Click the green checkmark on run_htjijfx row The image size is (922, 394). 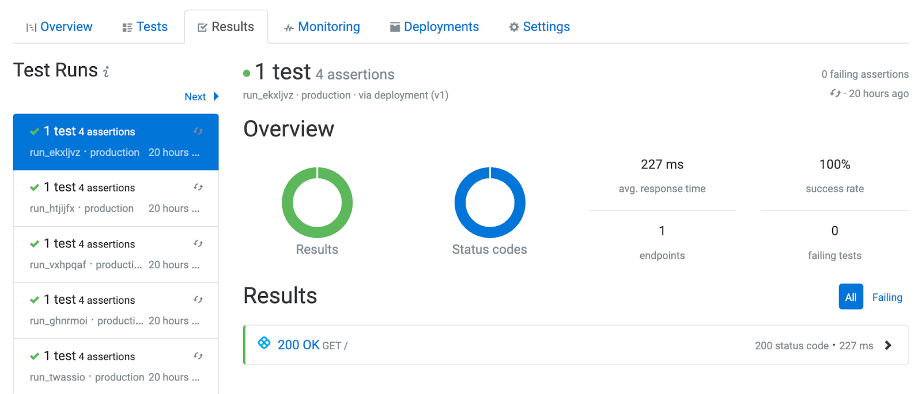coord(35,188)
